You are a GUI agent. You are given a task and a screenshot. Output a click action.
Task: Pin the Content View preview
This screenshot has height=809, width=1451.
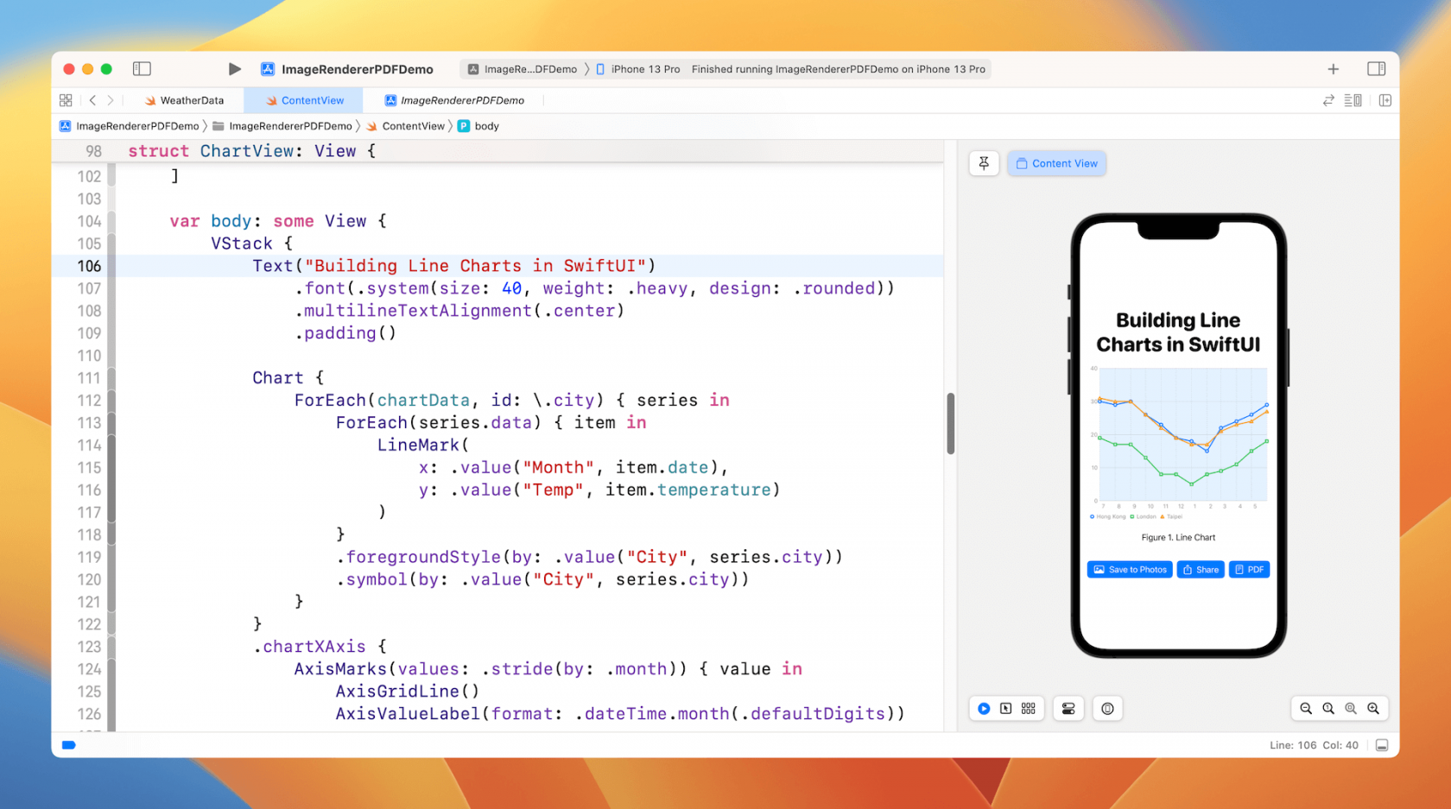coord(984,163)
